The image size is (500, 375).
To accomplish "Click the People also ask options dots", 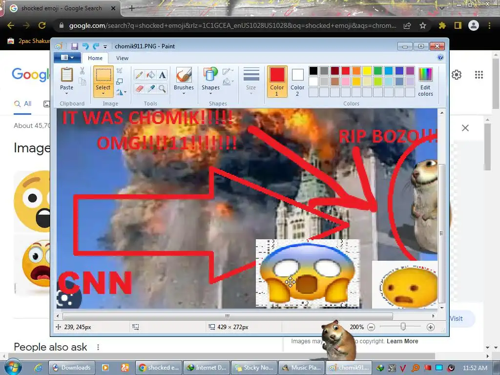I will pos(98,347).
